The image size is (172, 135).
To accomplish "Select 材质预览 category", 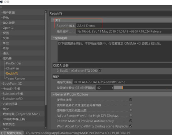I will [x=9, y=124].
